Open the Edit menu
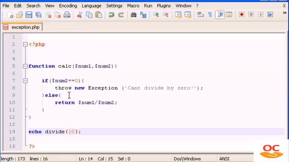 coord(18,6)
